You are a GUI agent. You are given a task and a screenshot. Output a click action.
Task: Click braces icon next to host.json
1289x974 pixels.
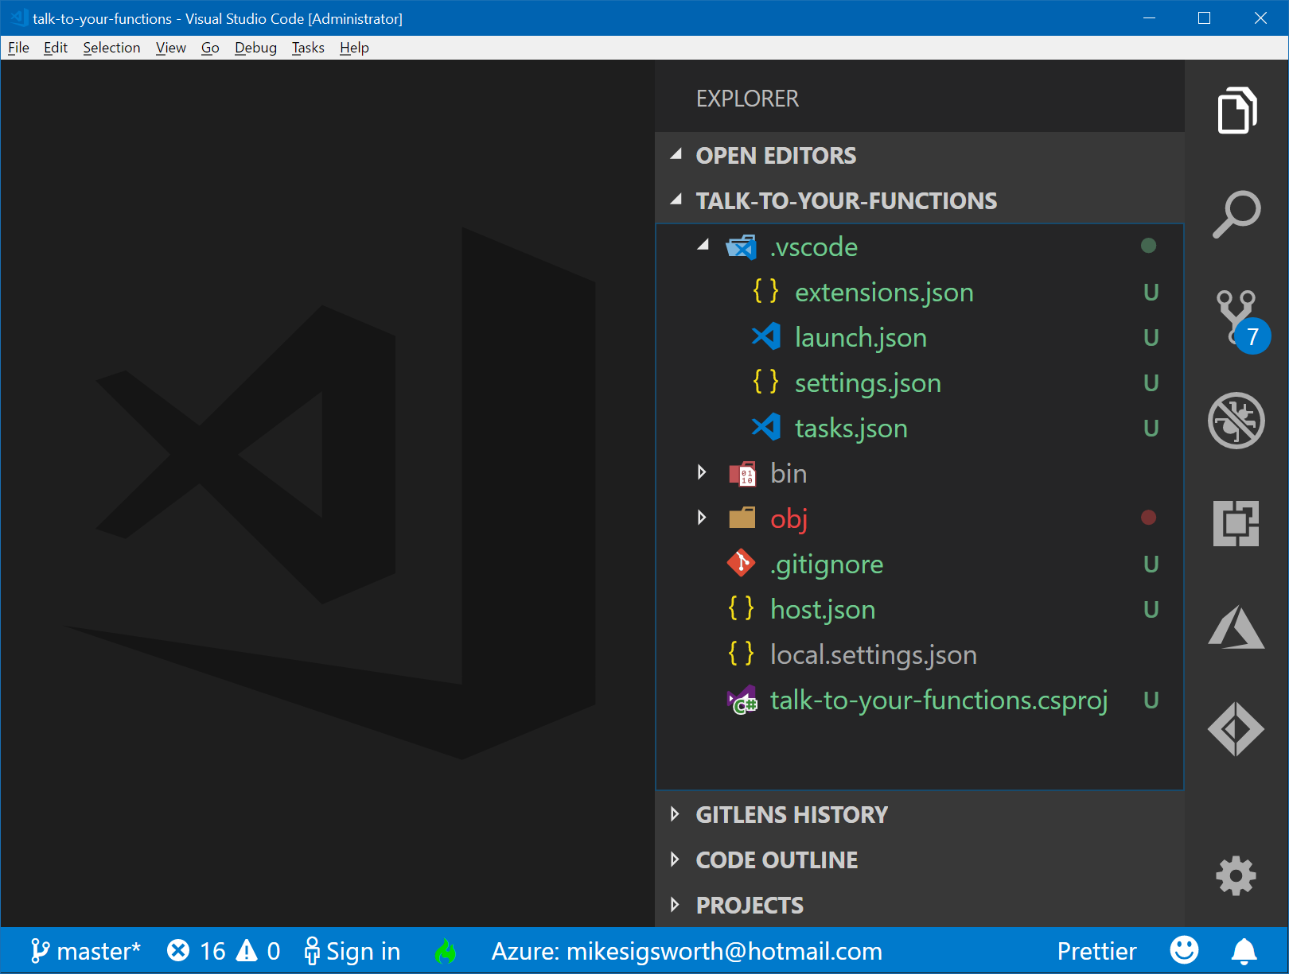point(741,608)
